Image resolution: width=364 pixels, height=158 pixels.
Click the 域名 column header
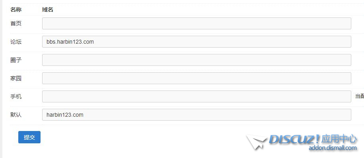tap(48, 10)
